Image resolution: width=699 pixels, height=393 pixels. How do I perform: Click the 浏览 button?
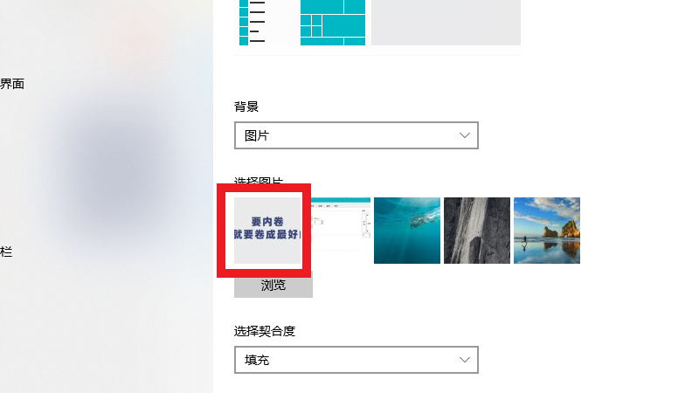pos(273,287)
